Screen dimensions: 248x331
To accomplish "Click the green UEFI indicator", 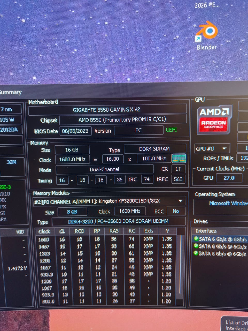I will 171,130.
